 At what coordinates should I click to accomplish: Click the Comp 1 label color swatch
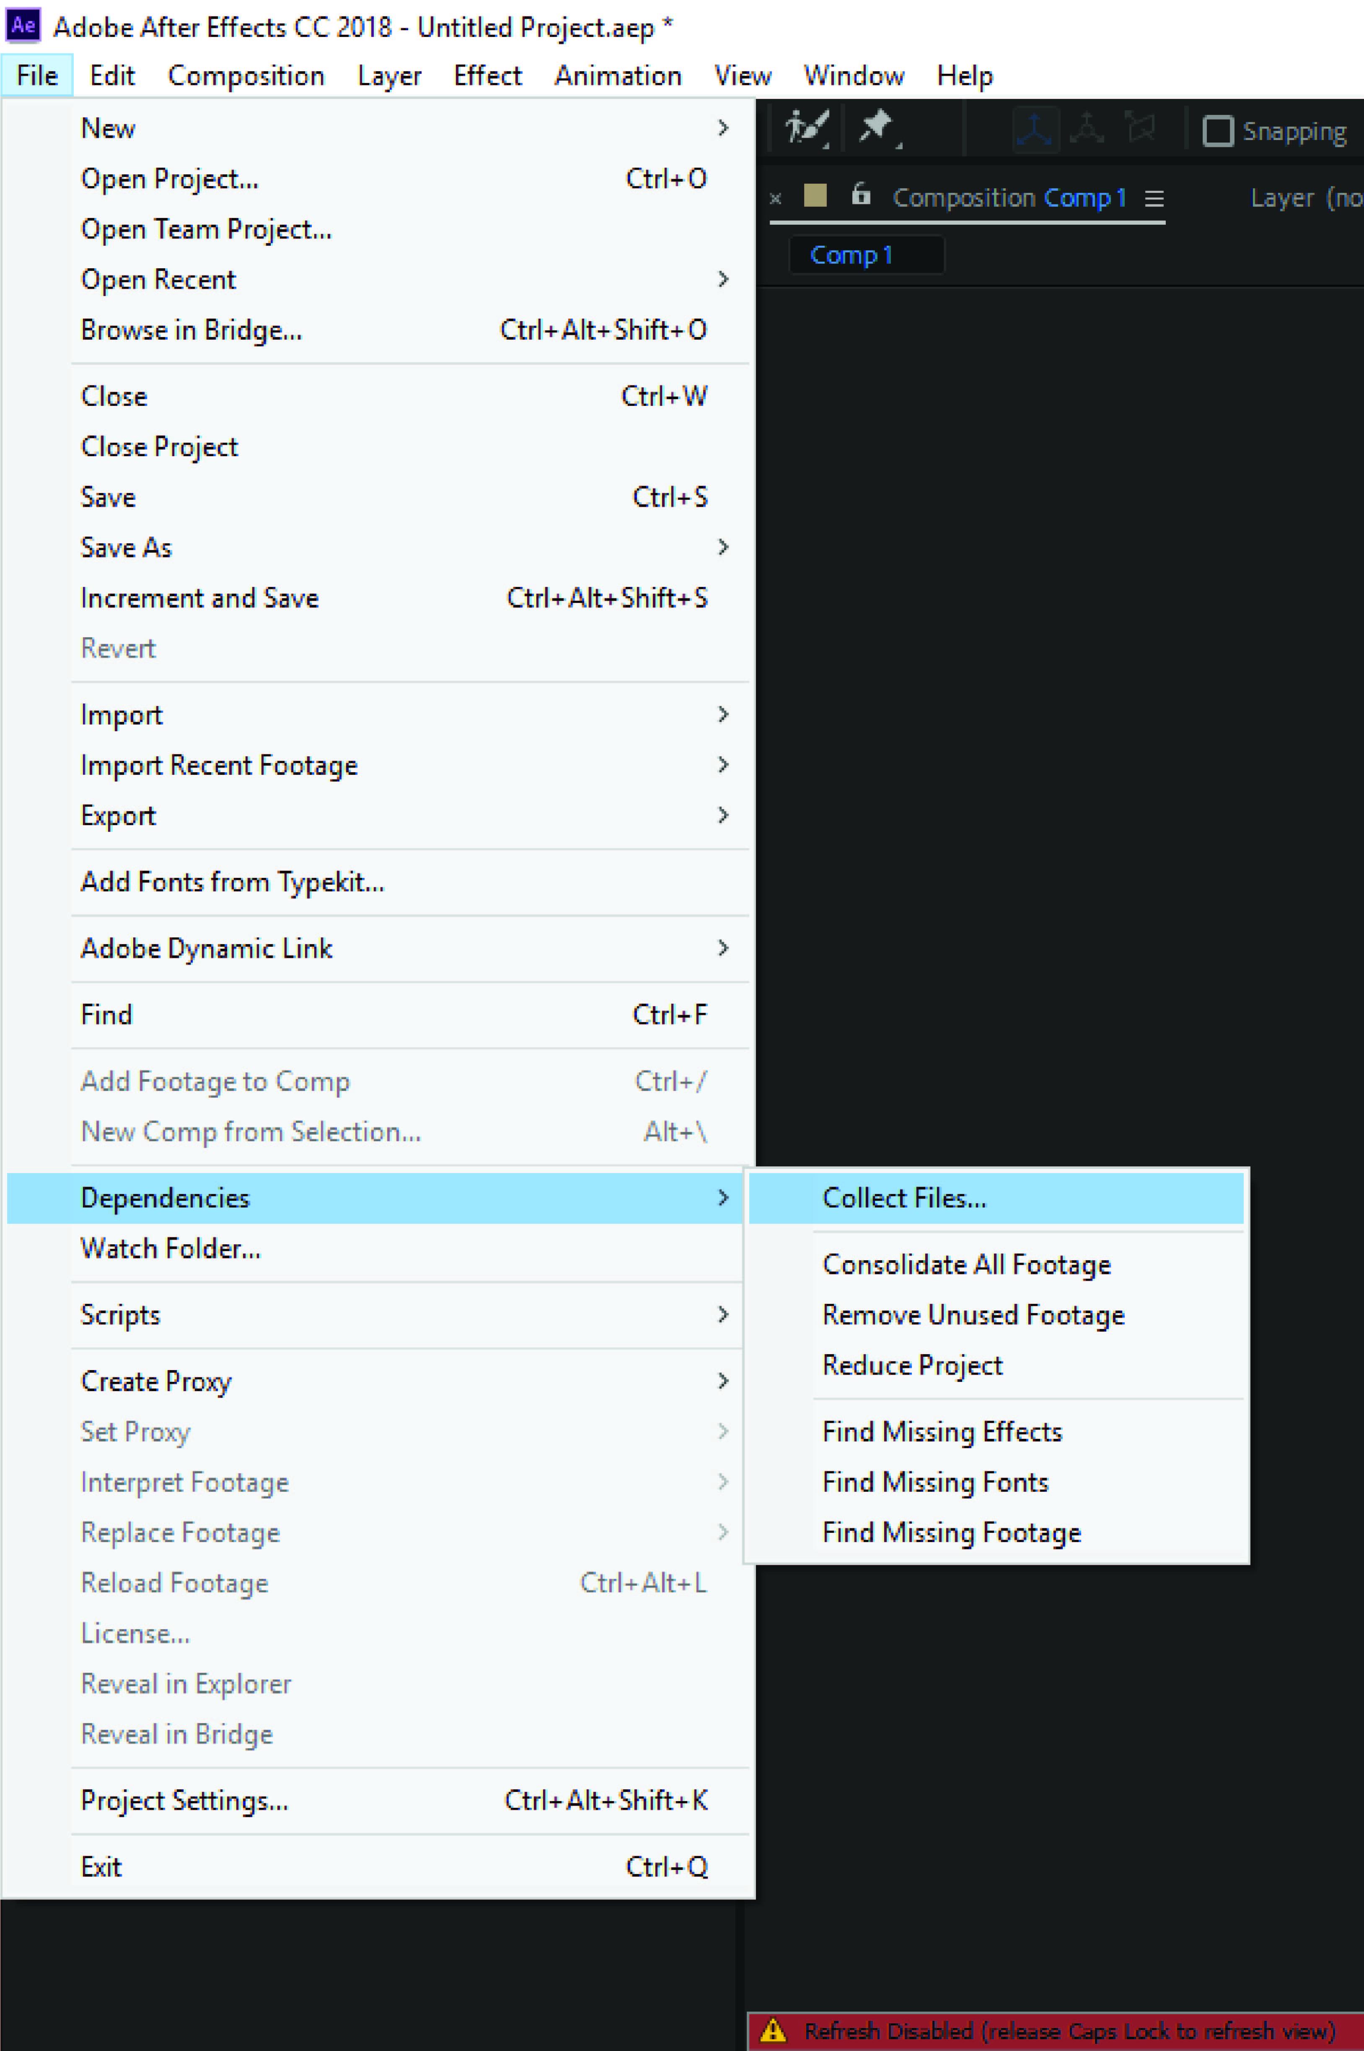click(x=815, y=195)
